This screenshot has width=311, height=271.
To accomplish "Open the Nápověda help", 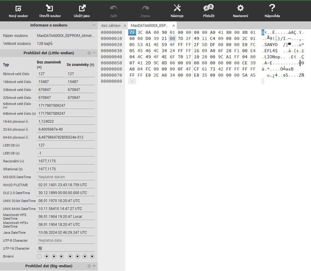I will [272, 11].
